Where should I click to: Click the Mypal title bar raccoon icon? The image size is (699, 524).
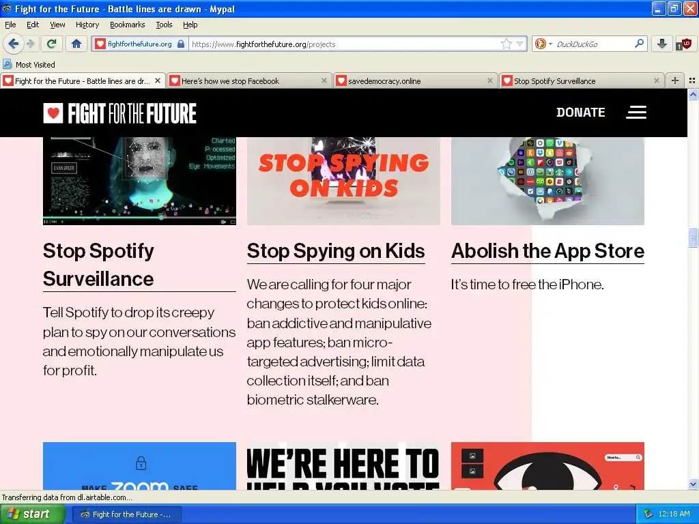point(7,8)
